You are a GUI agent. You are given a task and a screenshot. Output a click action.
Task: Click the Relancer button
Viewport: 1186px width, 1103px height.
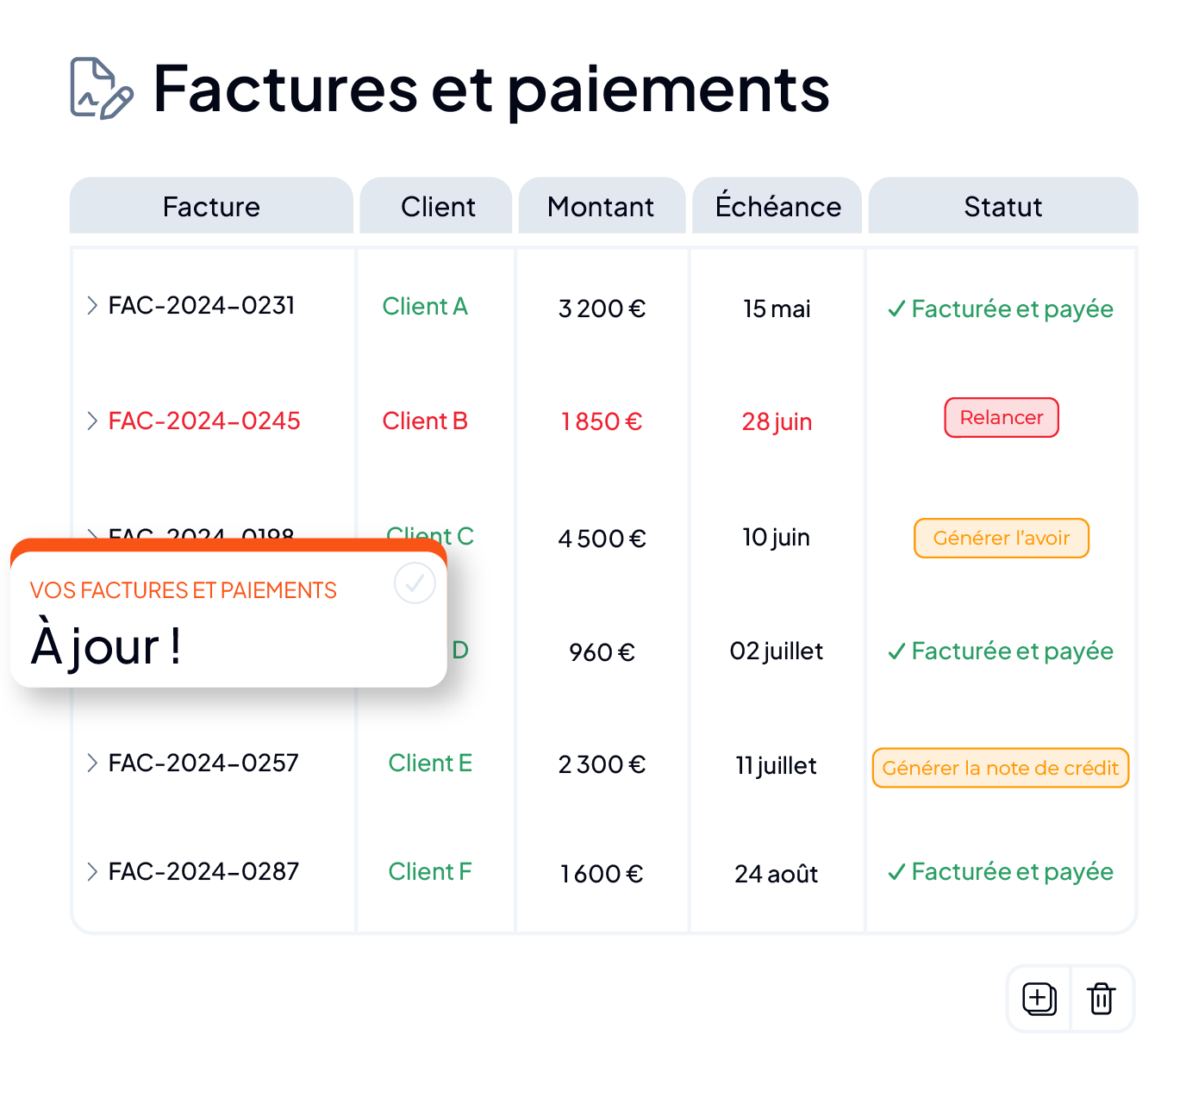click(1002, 417)
